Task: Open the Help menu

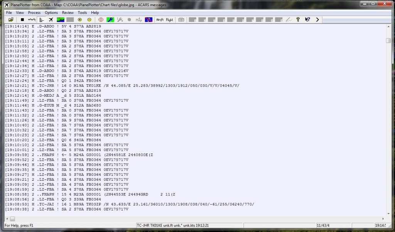Action: pyautogui.click(x=95, y=13)
